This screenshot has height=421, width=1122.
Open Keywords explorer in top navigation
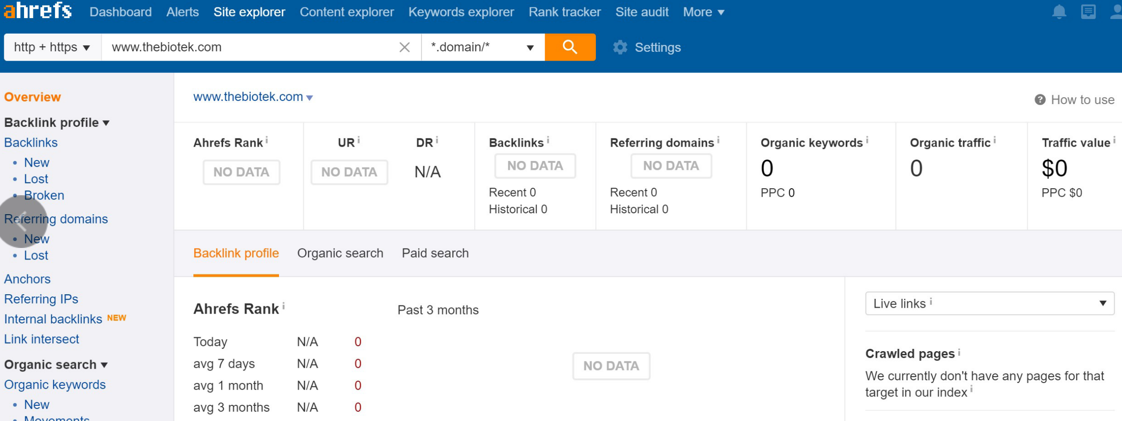click(461, 12)
